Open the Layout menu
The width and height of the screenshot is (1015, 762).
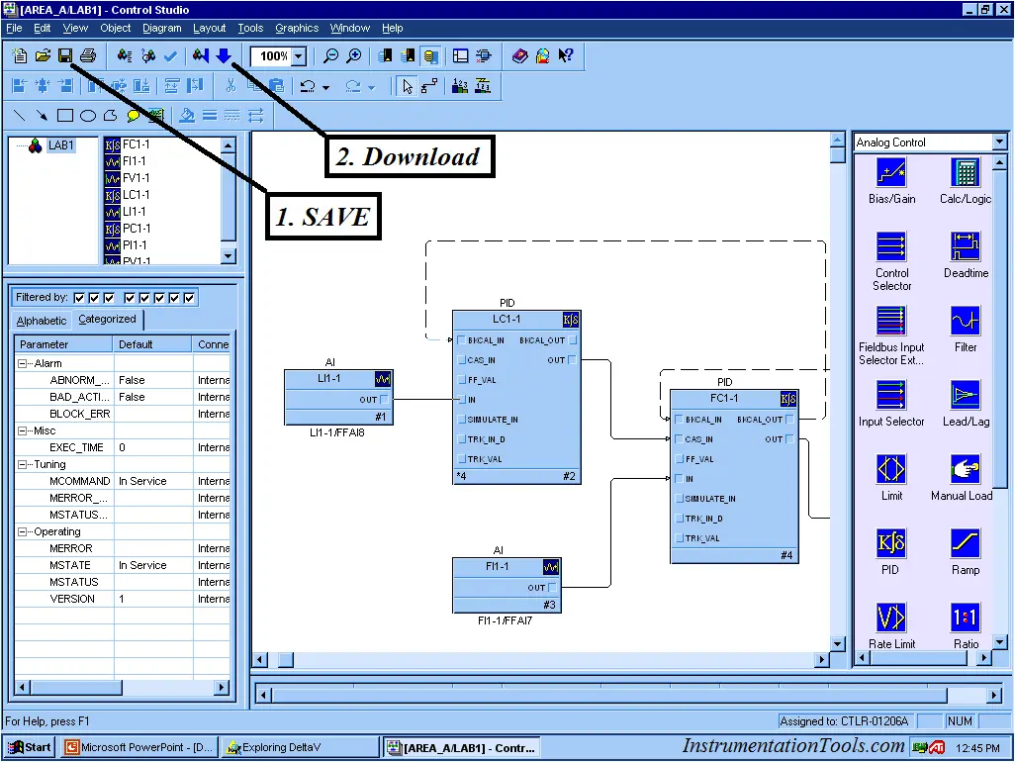tap(209, 28)
